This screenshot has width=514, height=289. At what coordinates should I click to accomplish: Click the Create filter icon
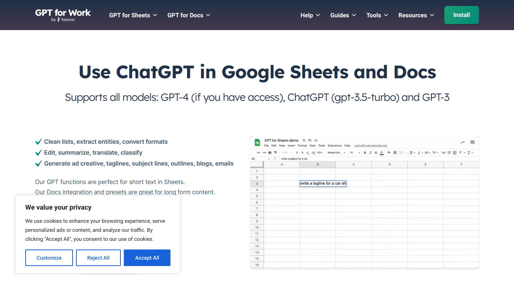coord(460,152)
